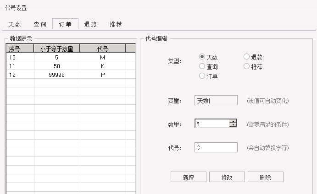Select the 订单 tab

pyautogui.click(x=65, y=24)
